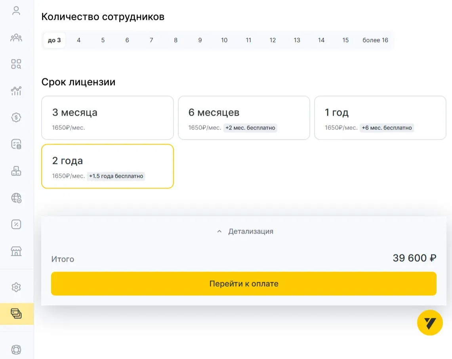Screen dimensions: 452x359
Task: Open the storefront shop icon
Action: coord(16,251)
